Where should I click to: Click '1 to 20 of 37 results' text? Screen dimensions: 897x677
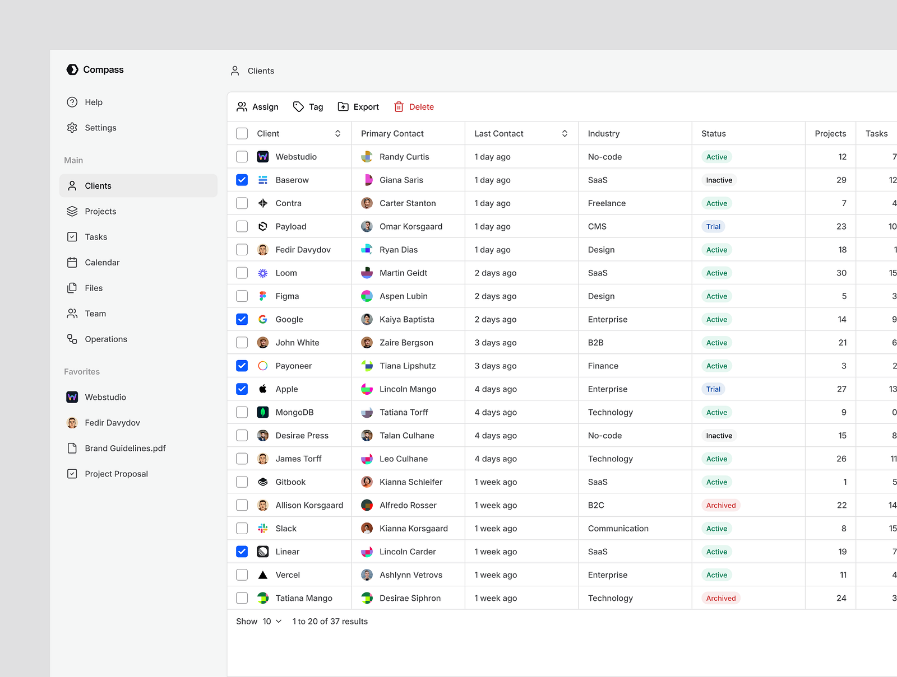click(330, 622)
